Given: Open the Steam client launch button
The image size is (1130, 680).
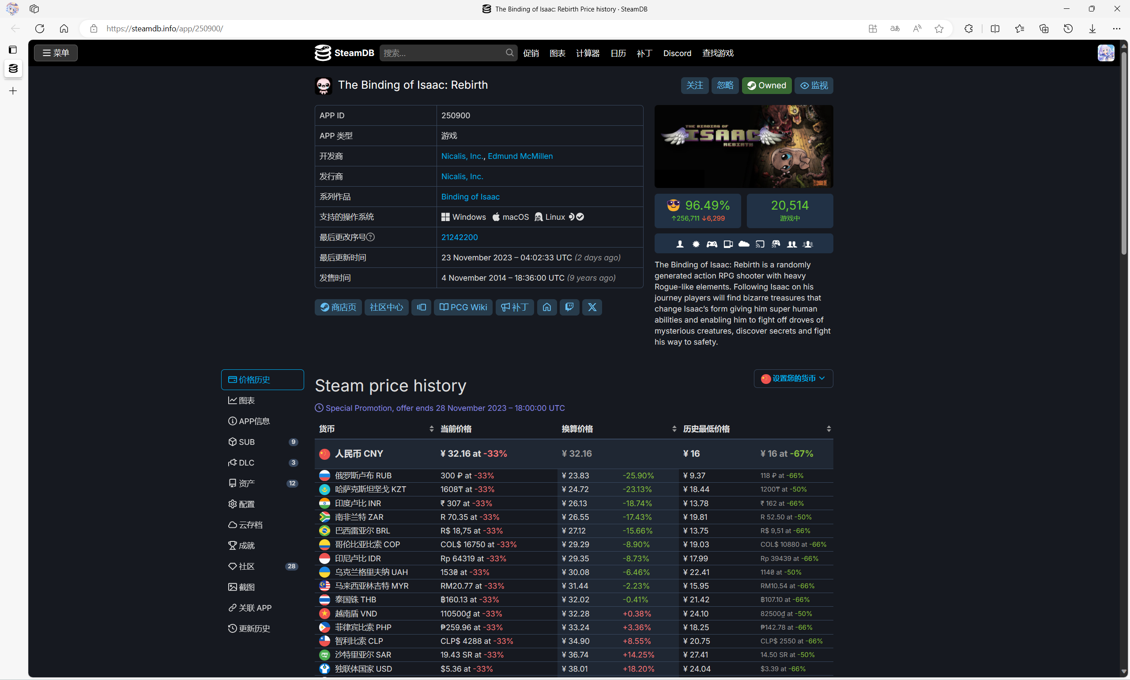Looking at the screenshot, I should tap(421, 307).
